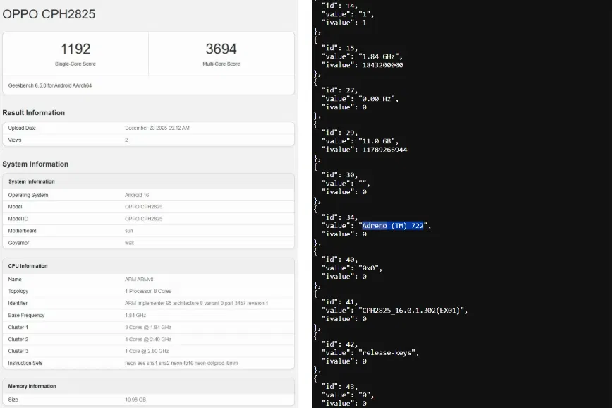Viewport: 613px width, 408px height.
Task: Select the JSON value "0x0"
Action: coord(368,268)
